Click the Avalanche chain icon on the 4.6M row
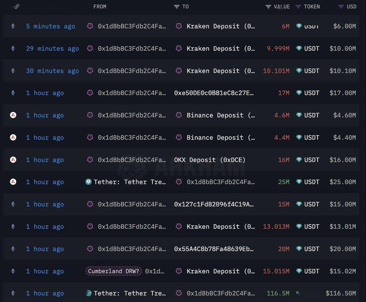This screenshot has height=302, width=366. click(x=13, y=115)
